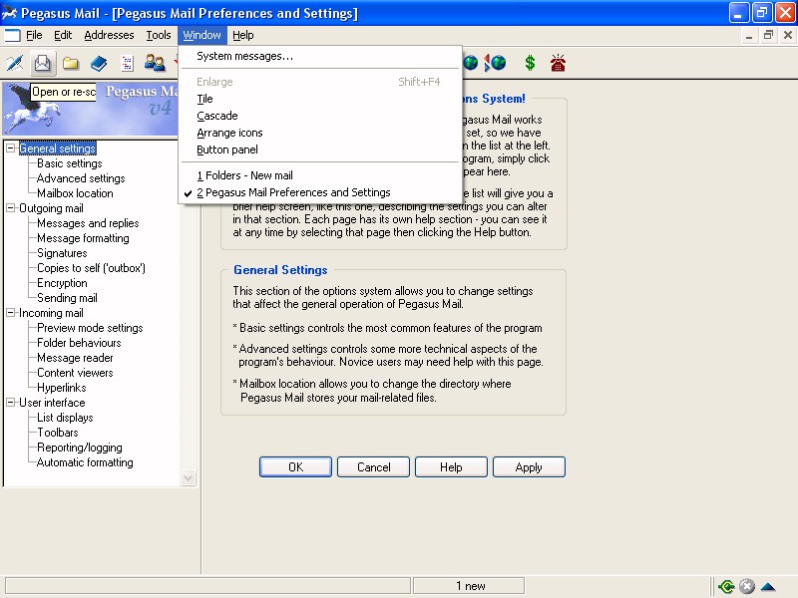
Task: Click the globe icon with red arrows
Action: (496, 63)
